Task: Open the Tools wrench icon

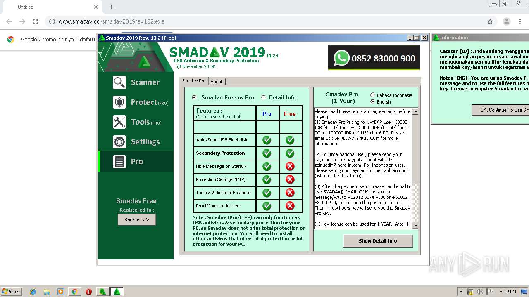Action: pyautogui.click(x=119, y=122)
